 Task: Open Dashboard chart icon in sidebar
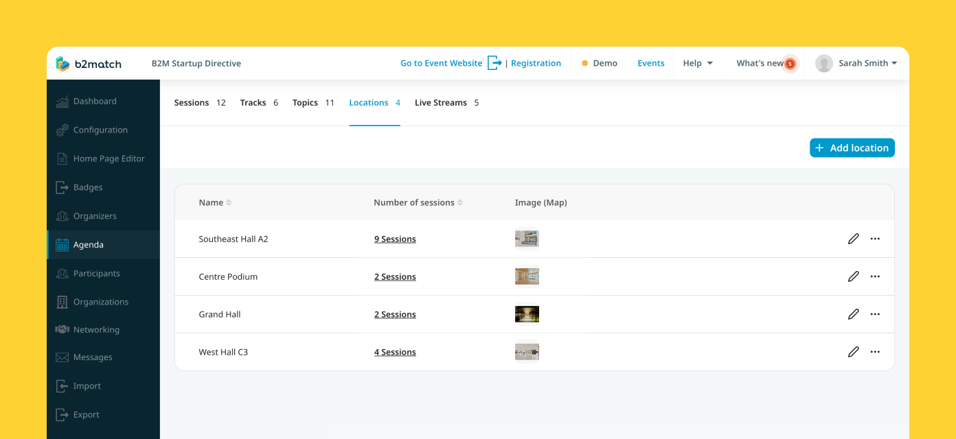coord(62,102)
